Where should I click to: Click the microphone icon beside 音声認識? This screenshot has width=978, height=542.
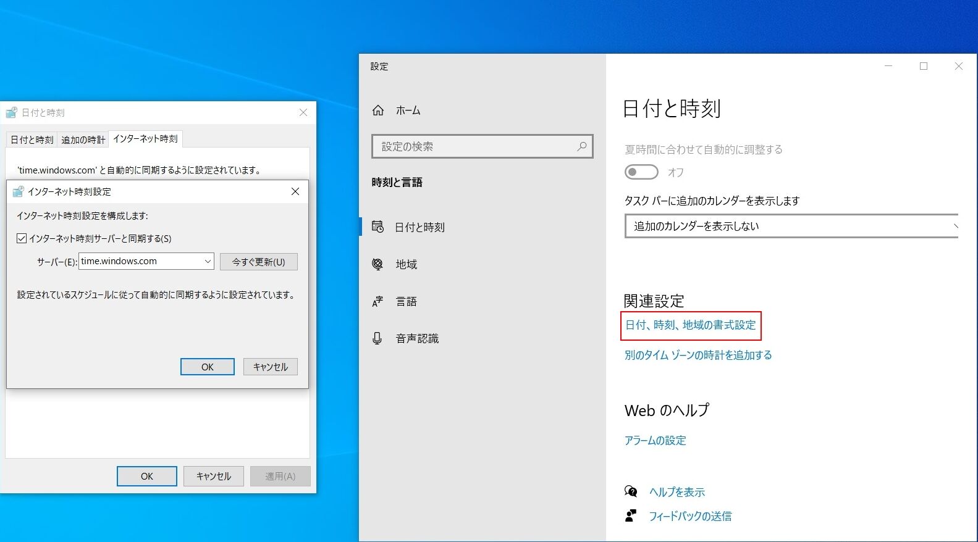point(377,338)
